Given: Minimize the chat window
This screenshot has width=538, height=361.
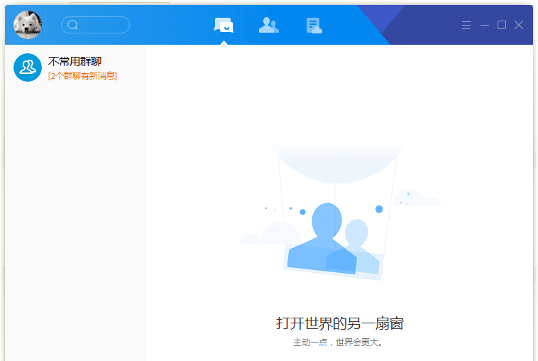Looking at the screenshot, I should [485, 25].
